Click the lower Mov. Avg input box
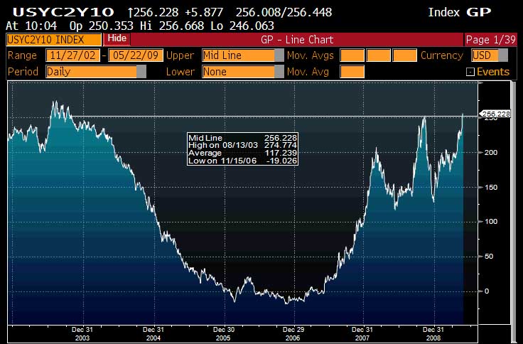Screen dimensions: 523x344 coord(352,71)
